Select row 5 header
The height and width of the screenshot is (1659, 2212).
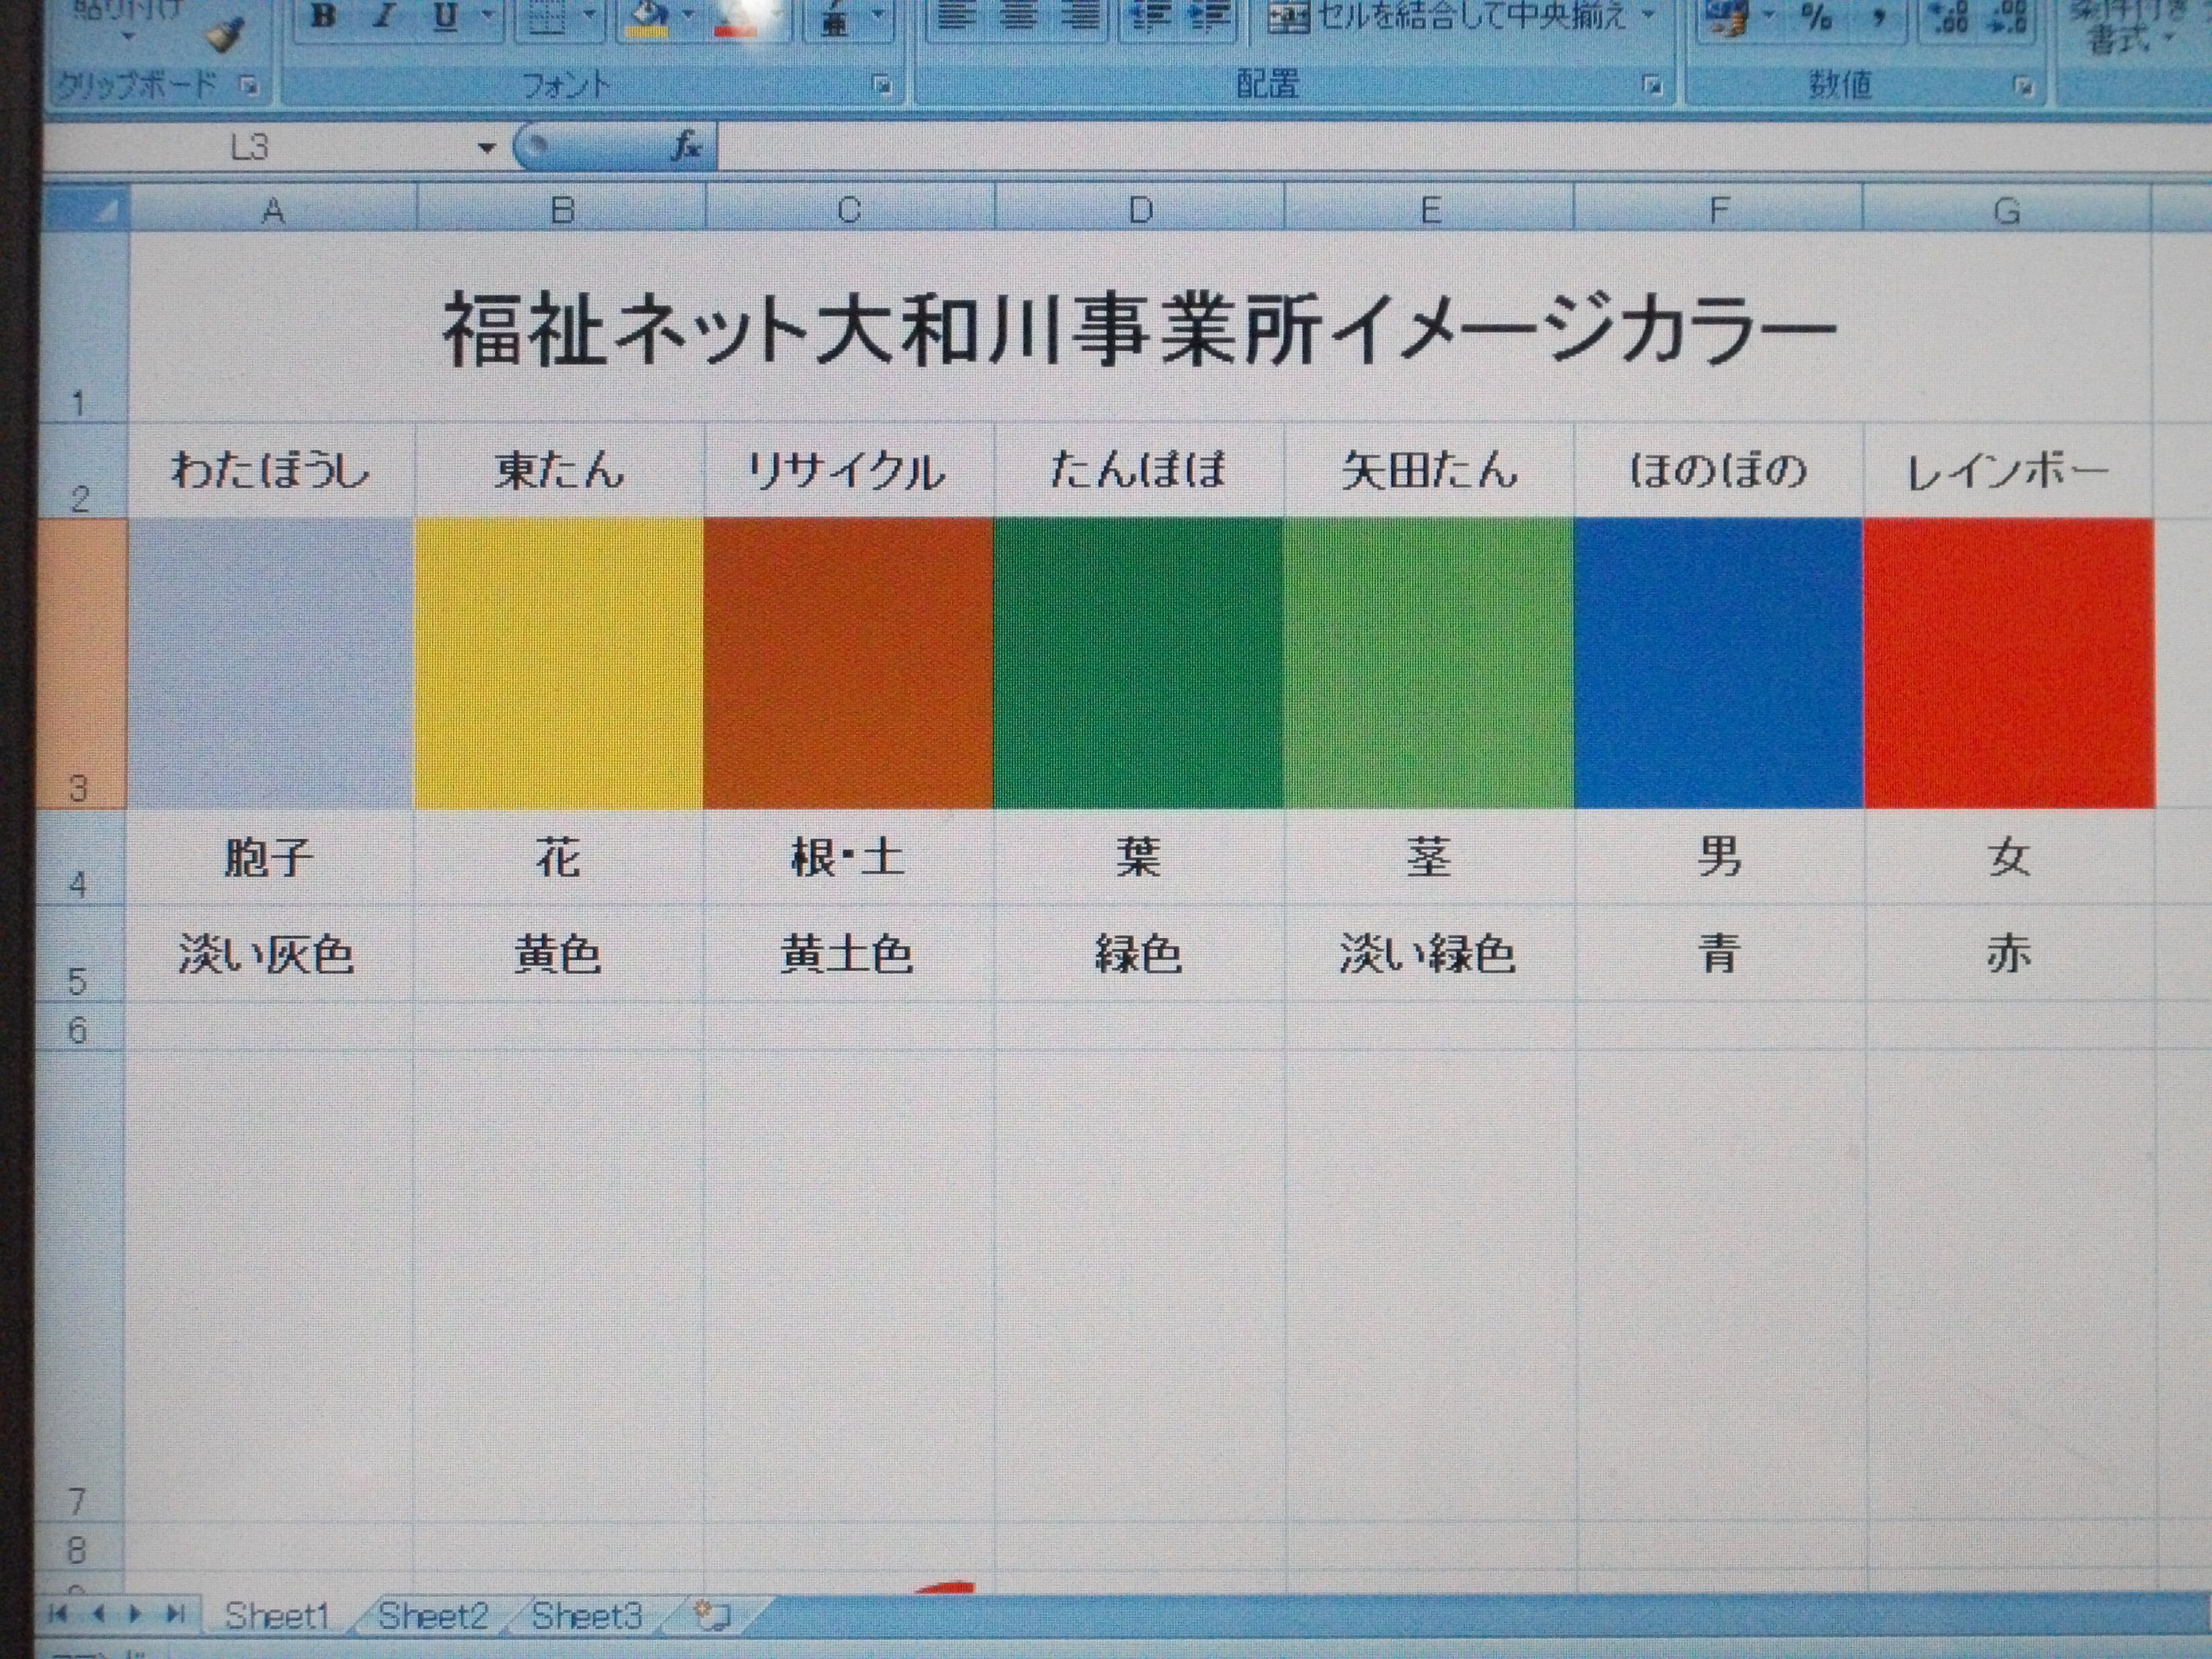pyautogui.click(x=82, y=954)
